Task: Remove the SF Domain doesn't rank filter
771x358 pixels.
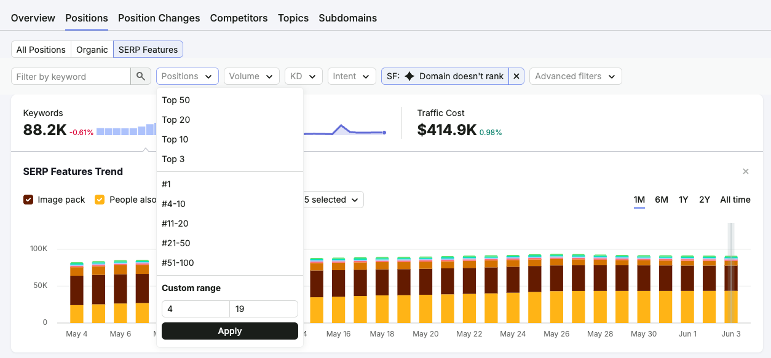Action: [x=516, y=76]
